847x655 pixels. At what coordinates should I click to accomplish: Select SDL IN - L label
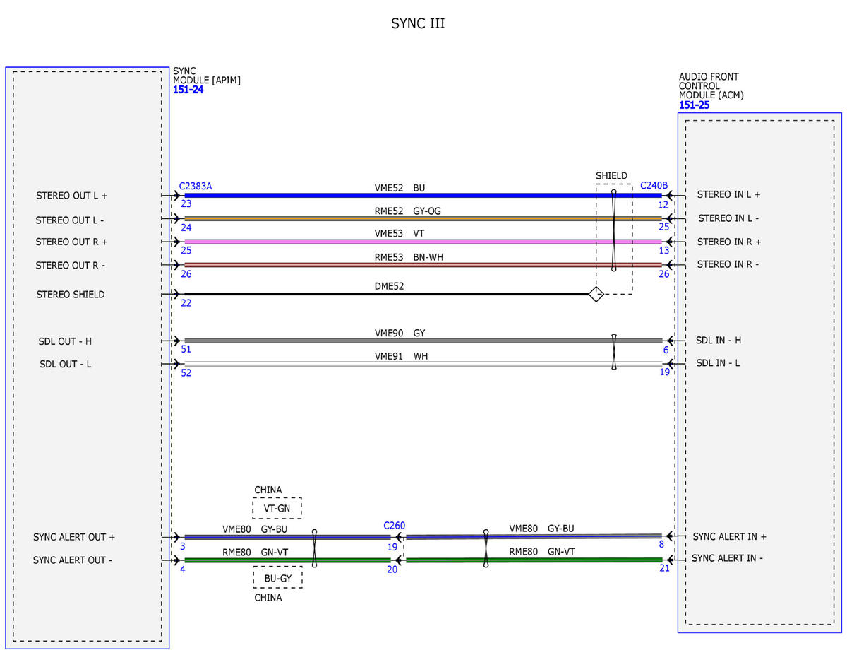(x=719, y=362)
